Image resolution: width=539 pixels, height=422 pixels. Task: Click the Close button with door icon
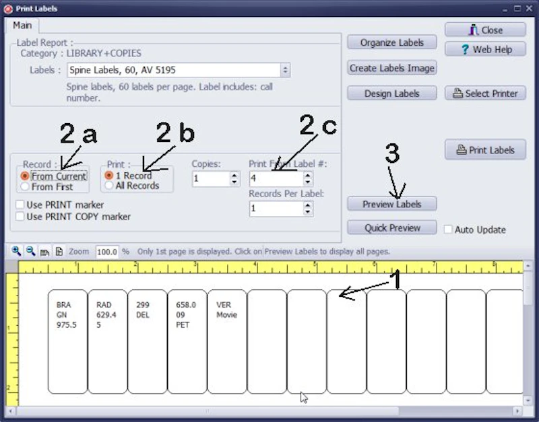tap(485, 30)
